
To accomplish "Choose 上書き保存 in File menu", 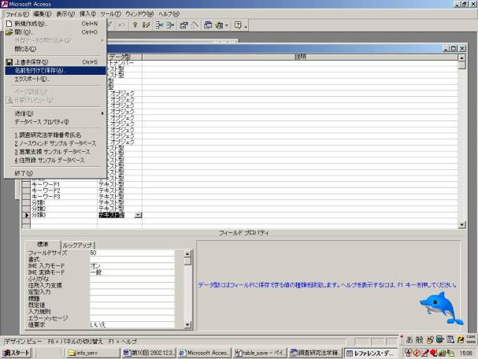I will 55,62.
